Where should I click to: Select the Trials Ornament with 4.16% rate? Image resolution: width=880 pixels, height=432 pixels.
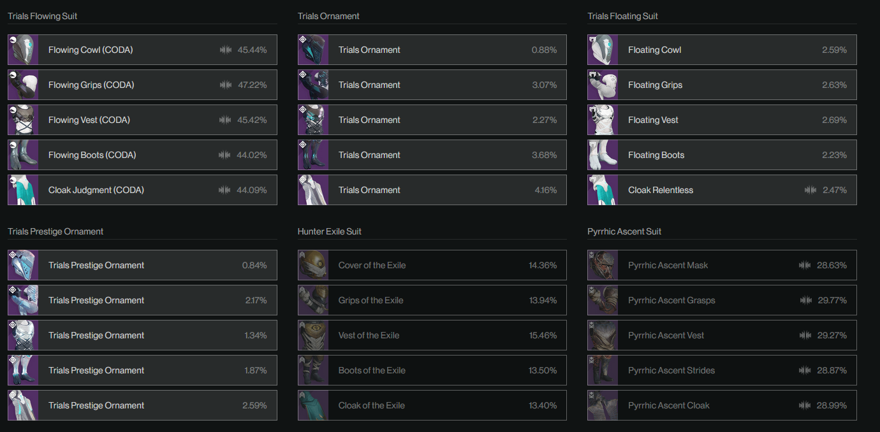pyautogui.click(x=432, y=190)
